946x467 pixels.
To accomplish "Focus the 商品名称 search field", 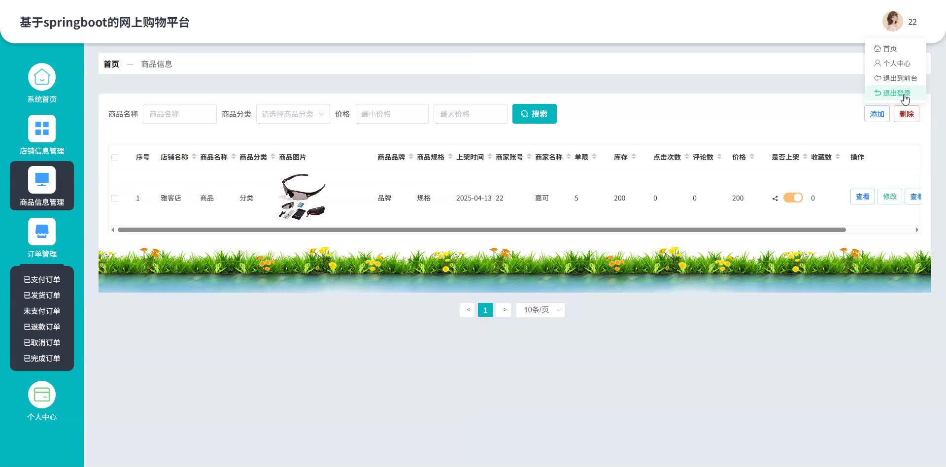I will tap(180, 114).
